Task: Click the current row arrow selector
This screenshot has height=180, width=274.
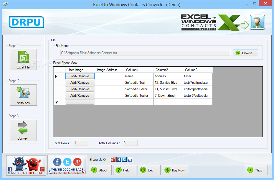Action: [59, 76]
